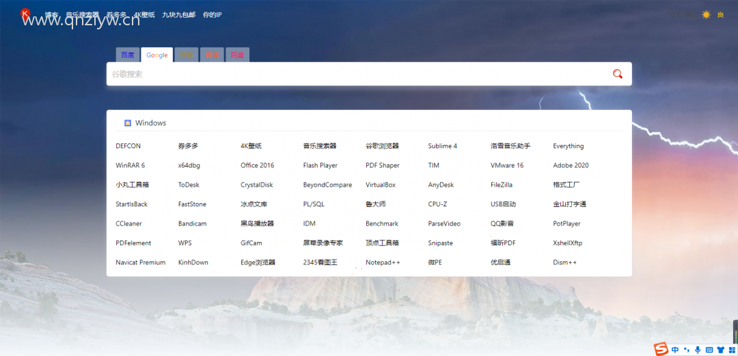738x356 pixels.
Task: Open the StartIsBack link
Action: (131, 204)
